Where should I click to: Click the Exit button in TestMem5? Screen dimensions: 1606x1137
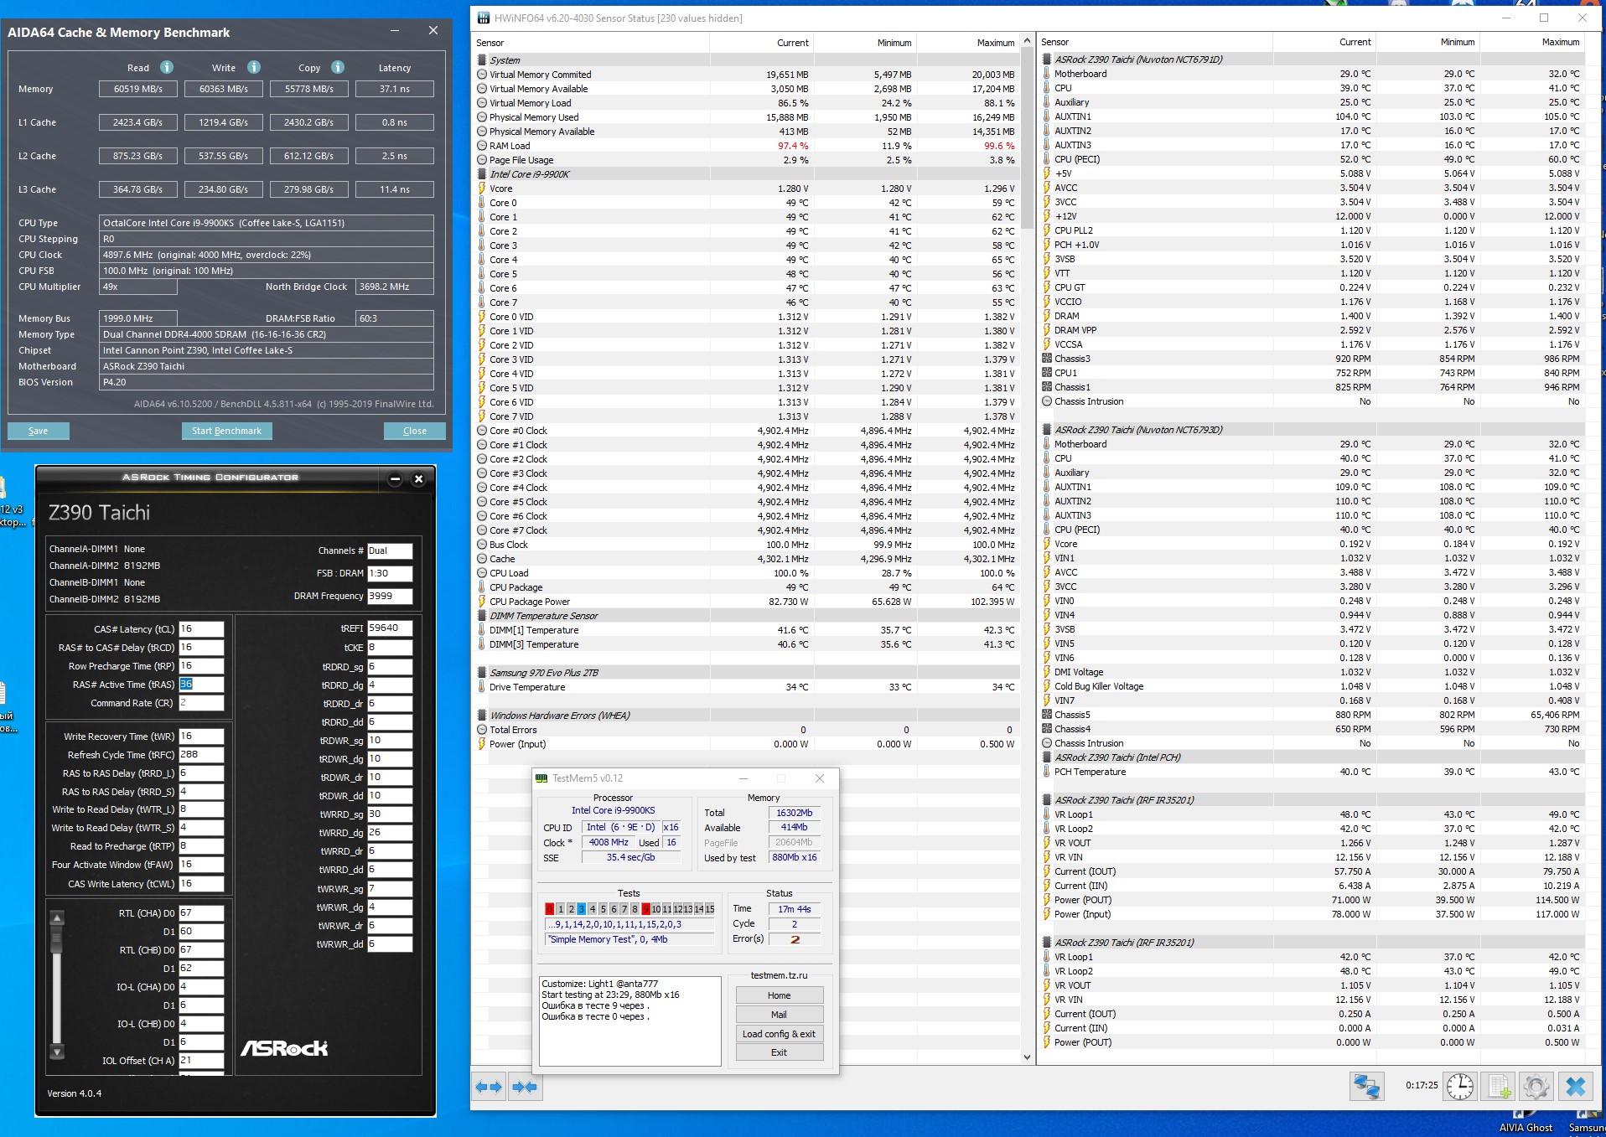780,1052
